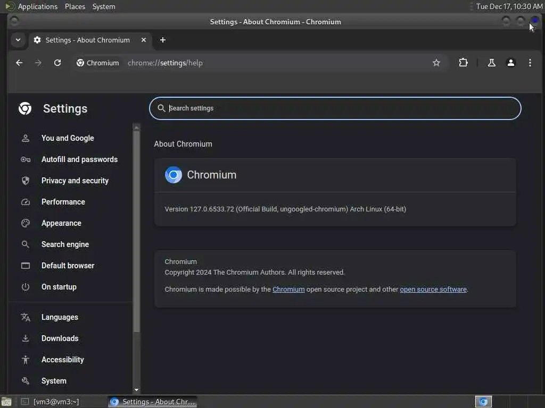This screenshot has width=545, height=408.
Task: Click the palette icon beside Appearance
Action: click(26, 223)
